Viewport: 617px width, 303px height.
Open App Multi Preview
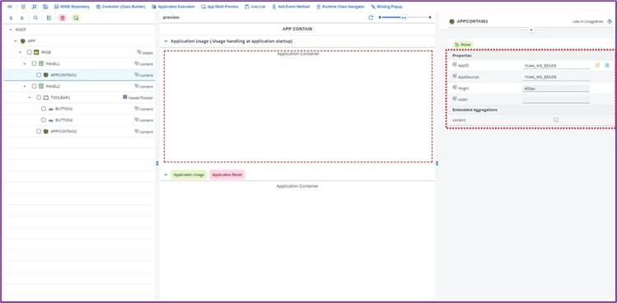[220, 7]
